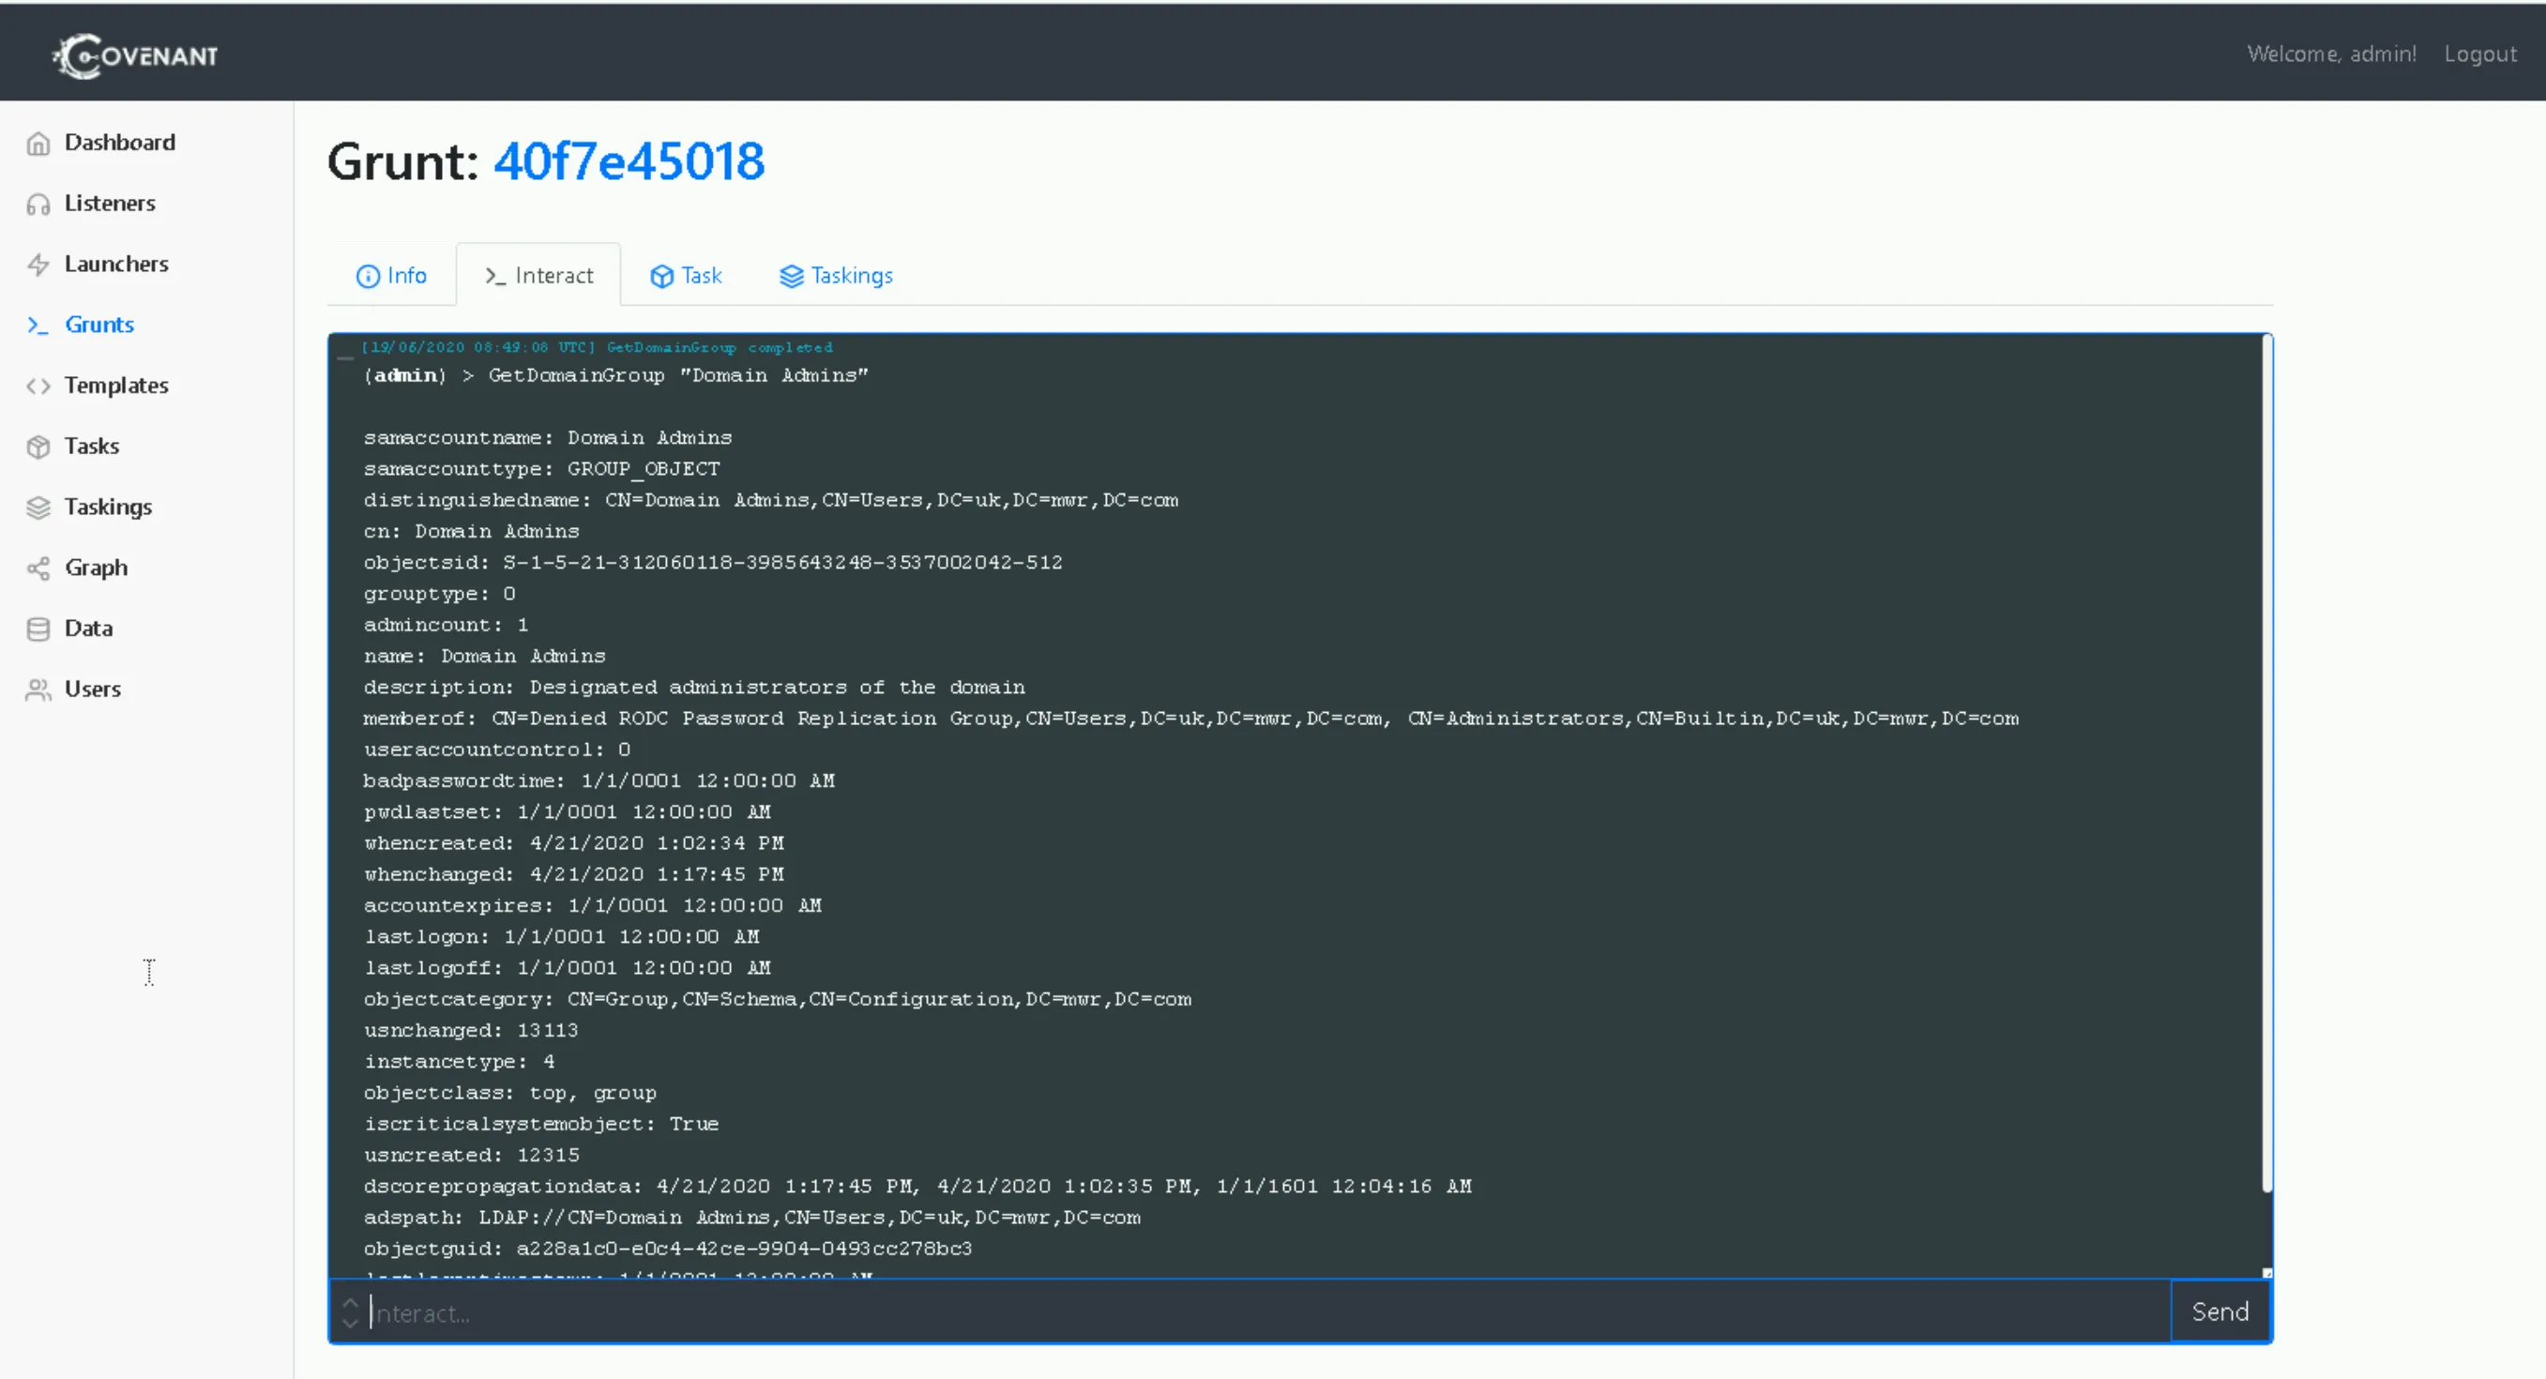Click the console output scrollbar
This screenshot has height=1379, width=2546.
click(2266, 764)
